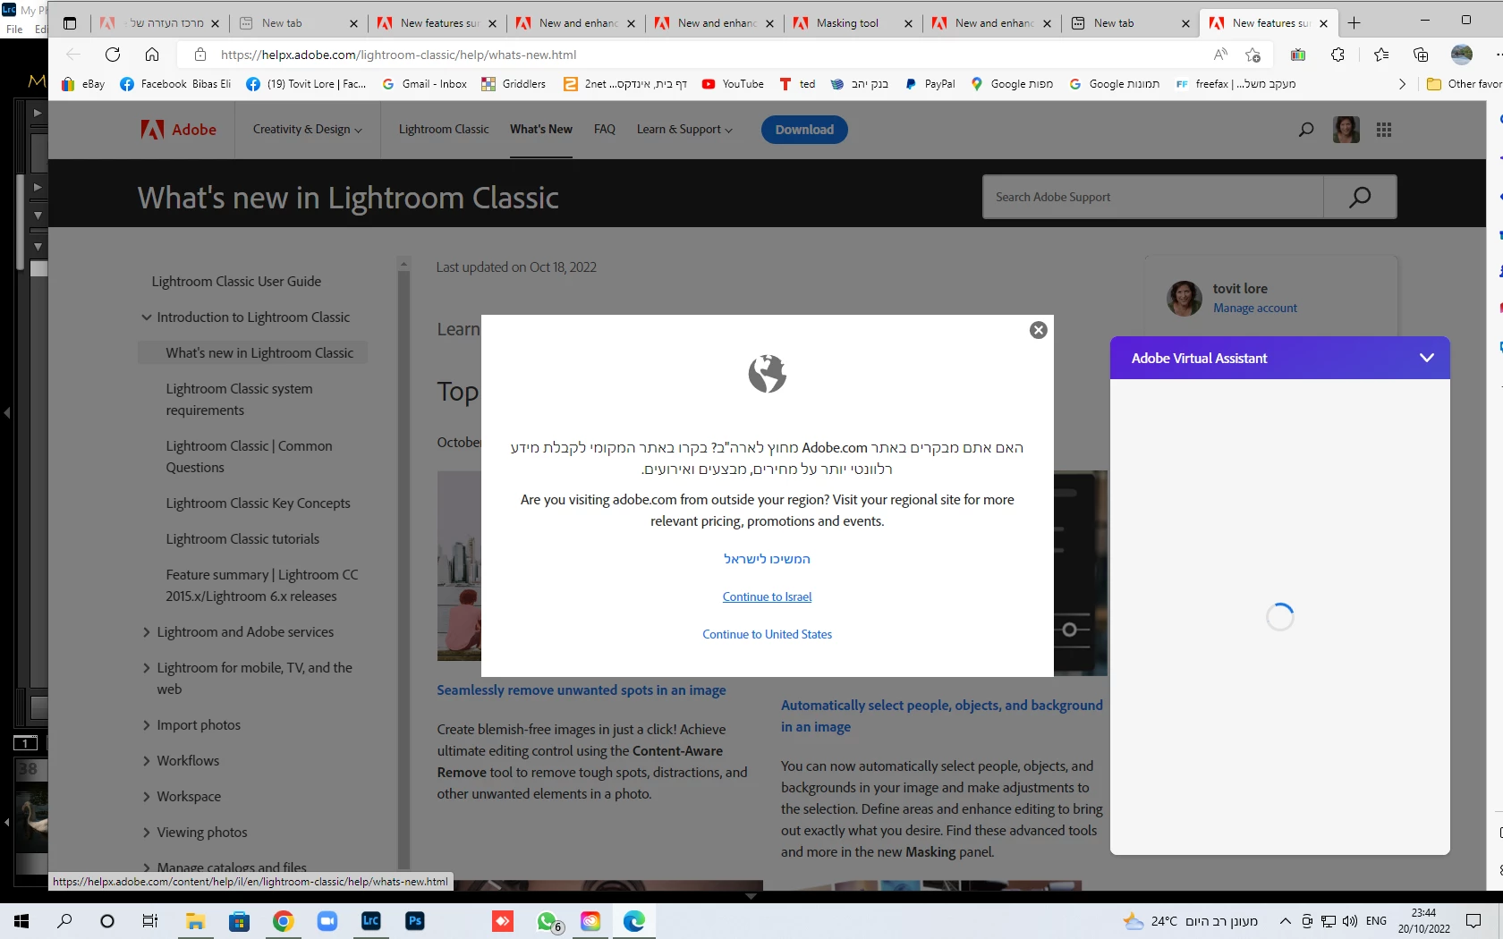Screen dimensions: 1503x939
Task: Open Photoshop from taskbar
Action: 415,920
